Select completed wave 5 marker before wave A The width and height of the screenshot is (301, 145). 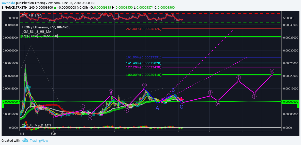pyautogui.click(x=144, y=85)
